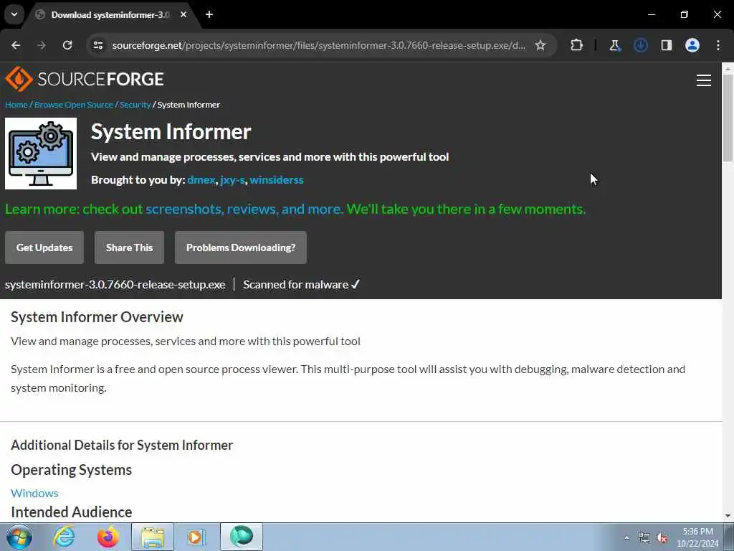Show hidden system tray icons

(x=626, y=537)
